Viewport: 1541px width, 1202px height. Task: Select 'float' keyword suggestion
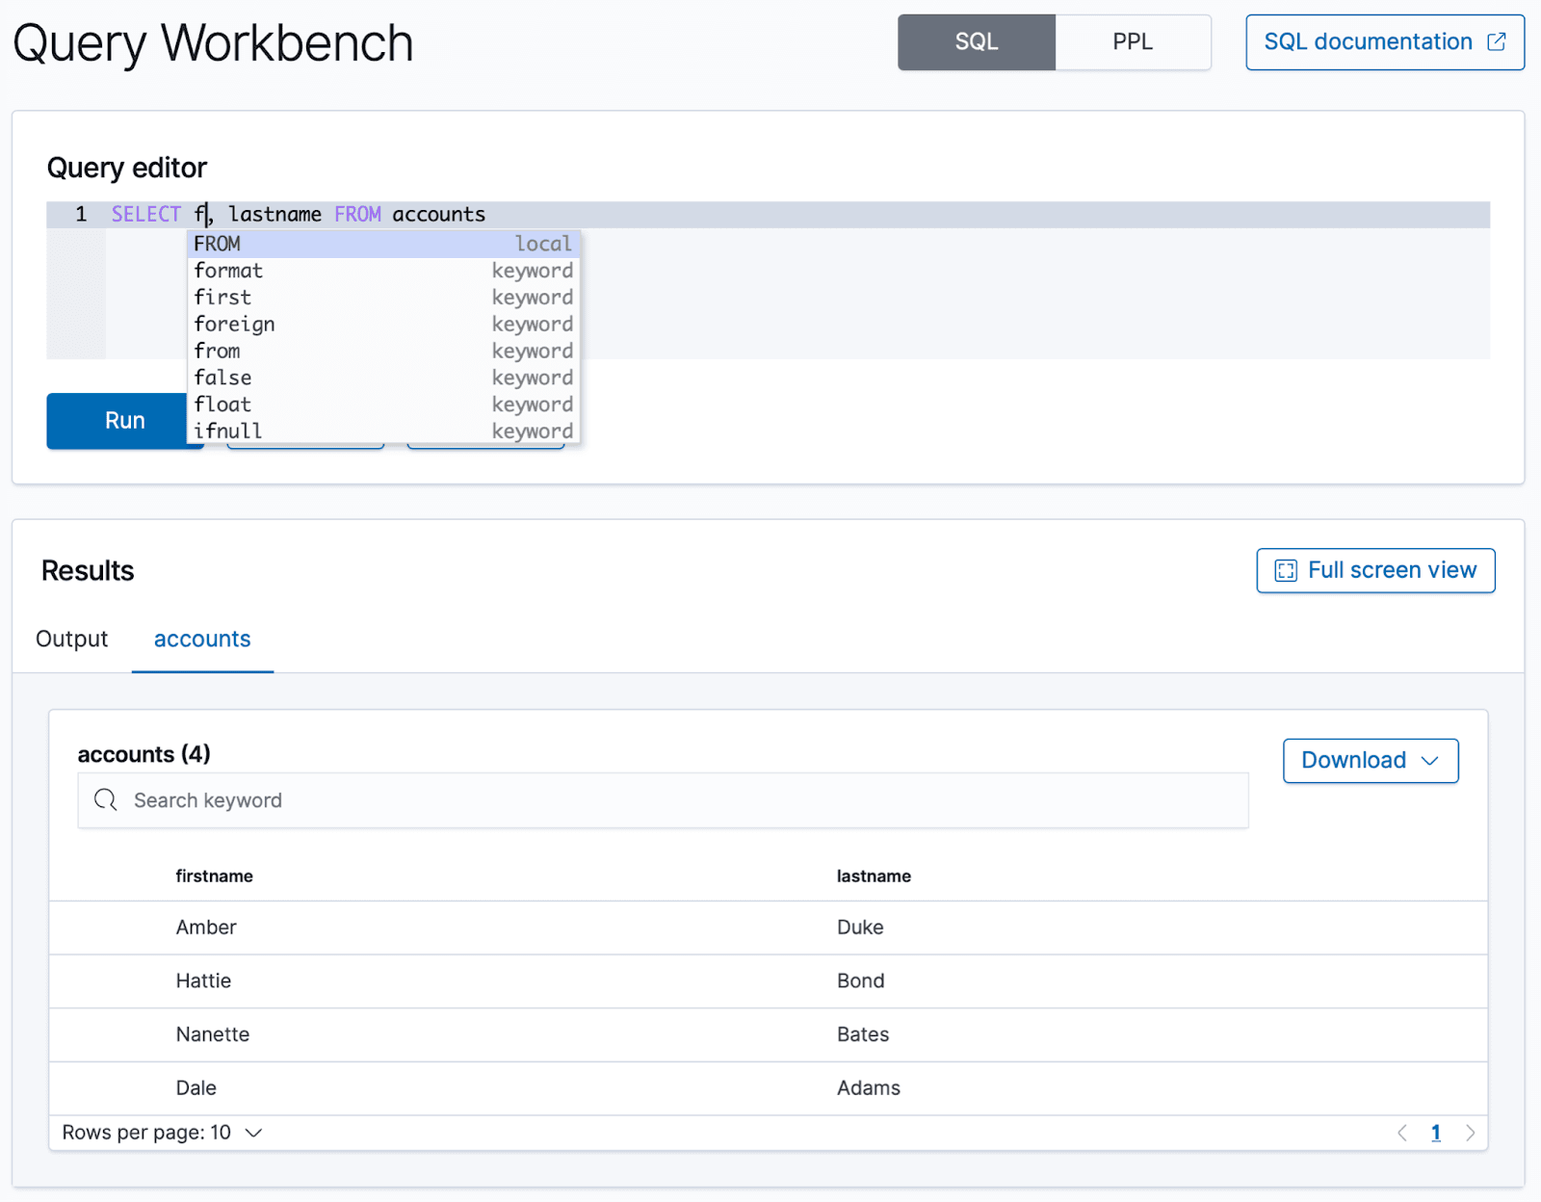pos(382,405)
